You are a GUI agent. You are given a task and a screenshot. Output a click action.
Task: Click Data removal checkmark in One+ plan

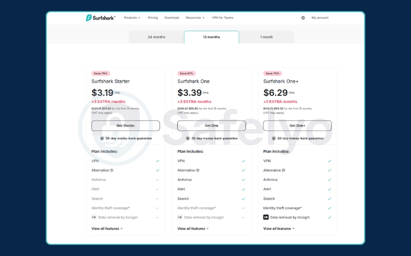[329, 217]
